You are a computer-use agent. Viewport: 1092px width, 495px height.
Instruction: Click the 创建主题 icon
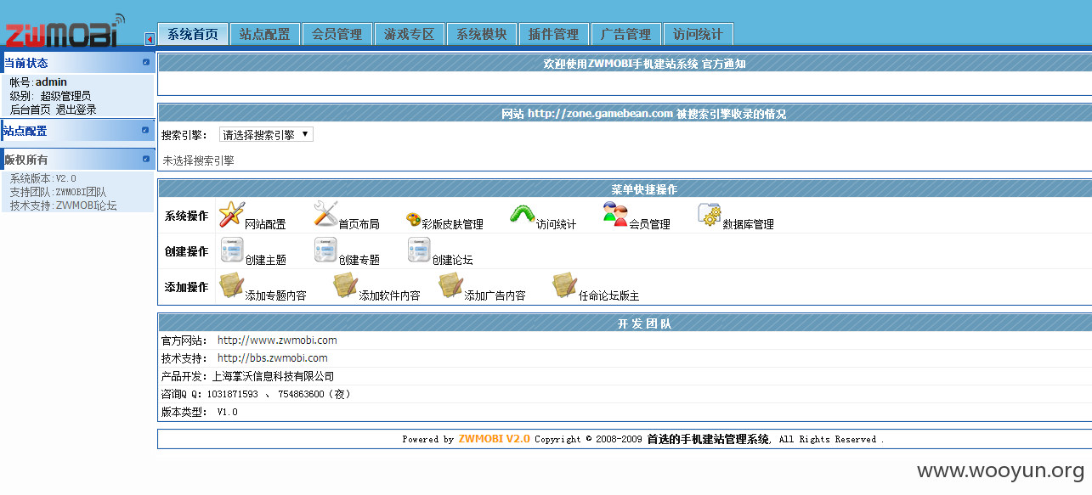(x=232, y=250)
